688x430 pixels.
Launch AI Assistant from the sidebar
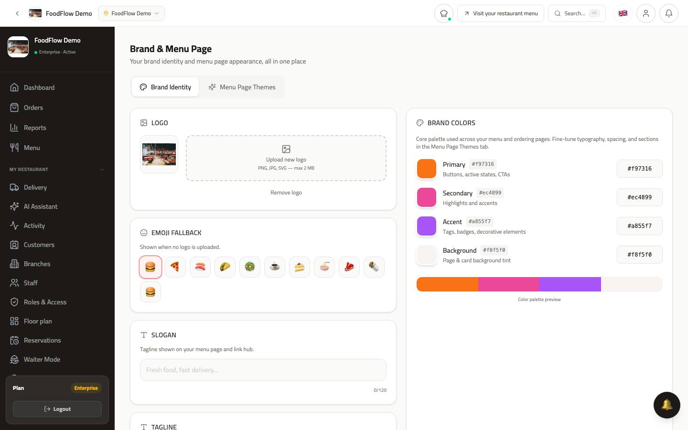pos(57,206)
